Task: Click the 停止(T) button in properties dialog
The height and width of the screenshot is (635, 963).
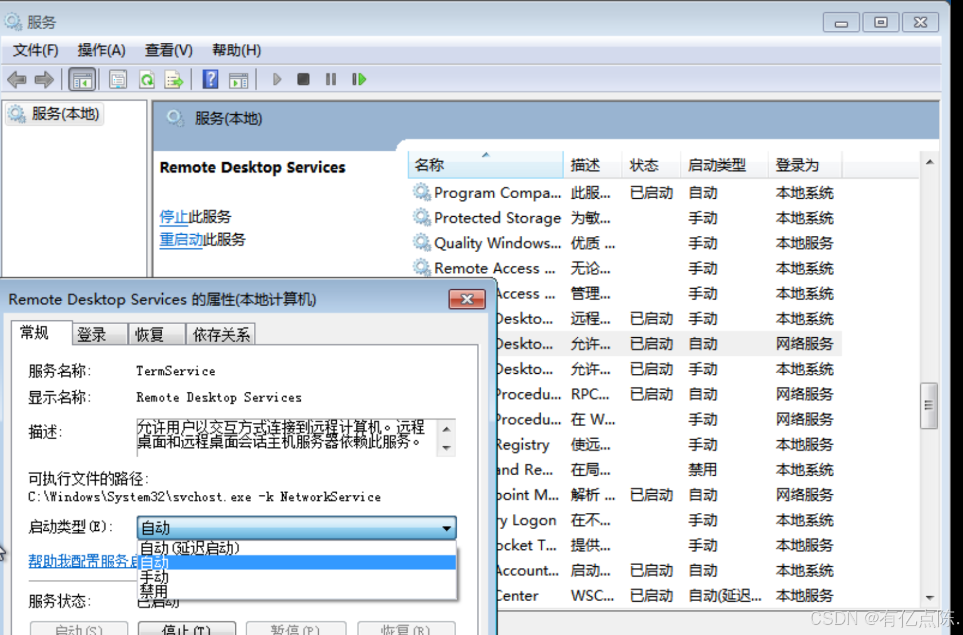Action: [x=186, y=629]
